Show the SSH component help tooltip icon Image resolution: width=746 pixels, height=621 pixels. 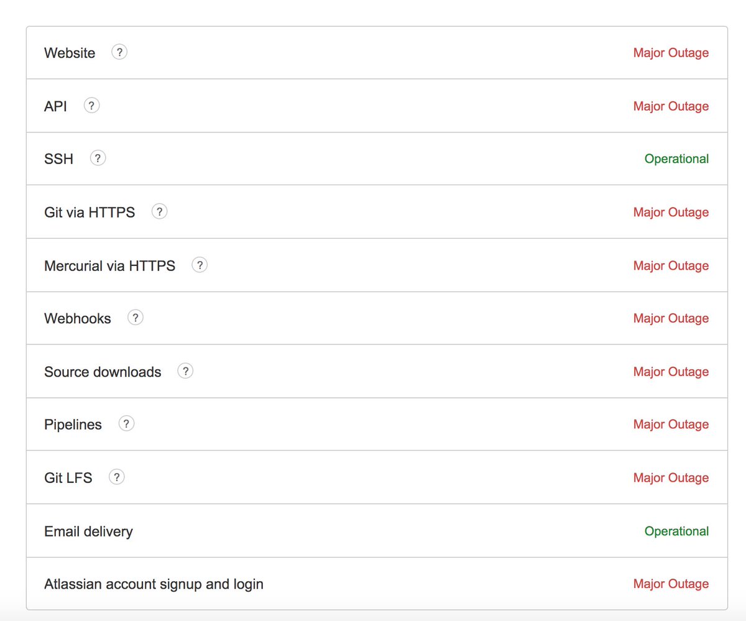pyautogui.click(x=98, y=158)
